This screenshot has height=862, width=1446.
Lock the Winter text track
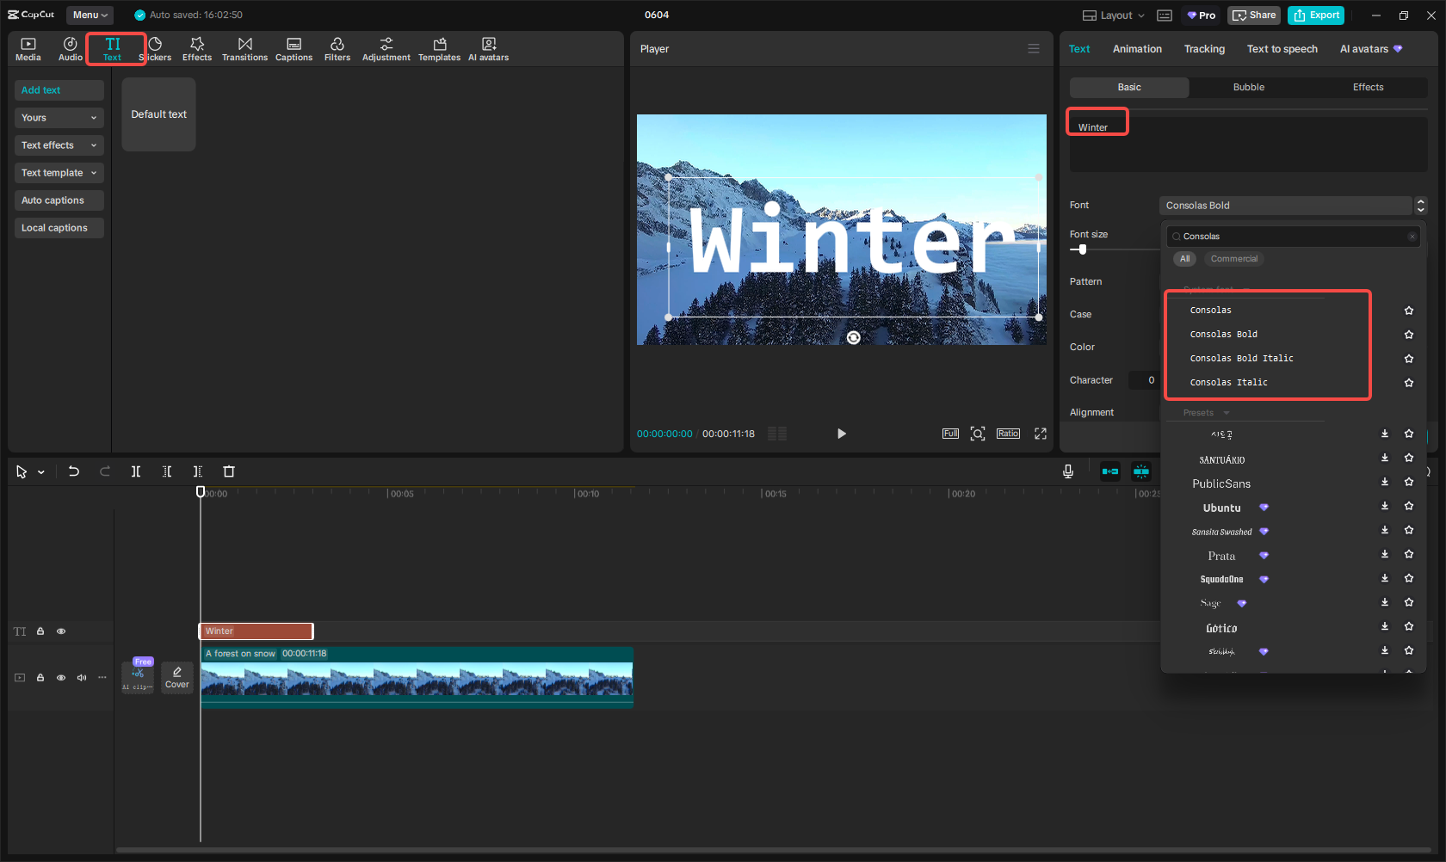pos(40,631)
